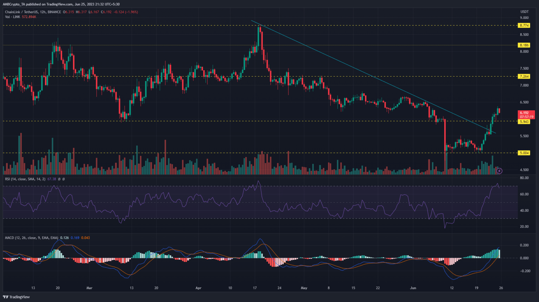The width and height of the screenshot is (539, 302).
Task: Click the orange MACD signal value 0.043
Action: pos(85,238)
